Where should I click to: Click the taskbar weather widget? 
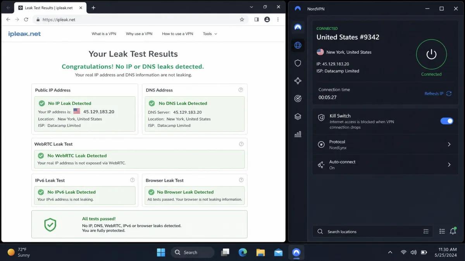coord(19,252)
